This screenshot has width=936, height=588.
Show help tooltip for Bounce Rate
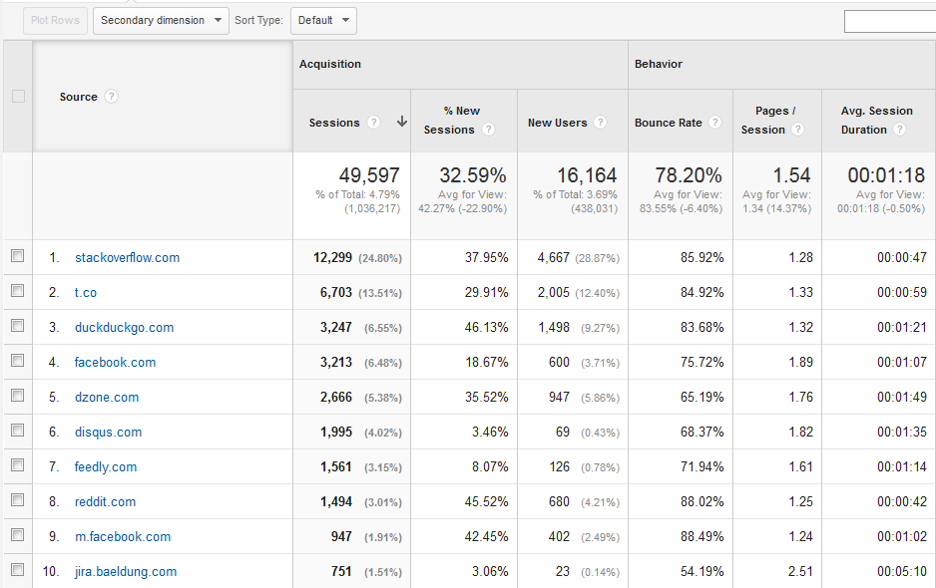coord(714,123)
